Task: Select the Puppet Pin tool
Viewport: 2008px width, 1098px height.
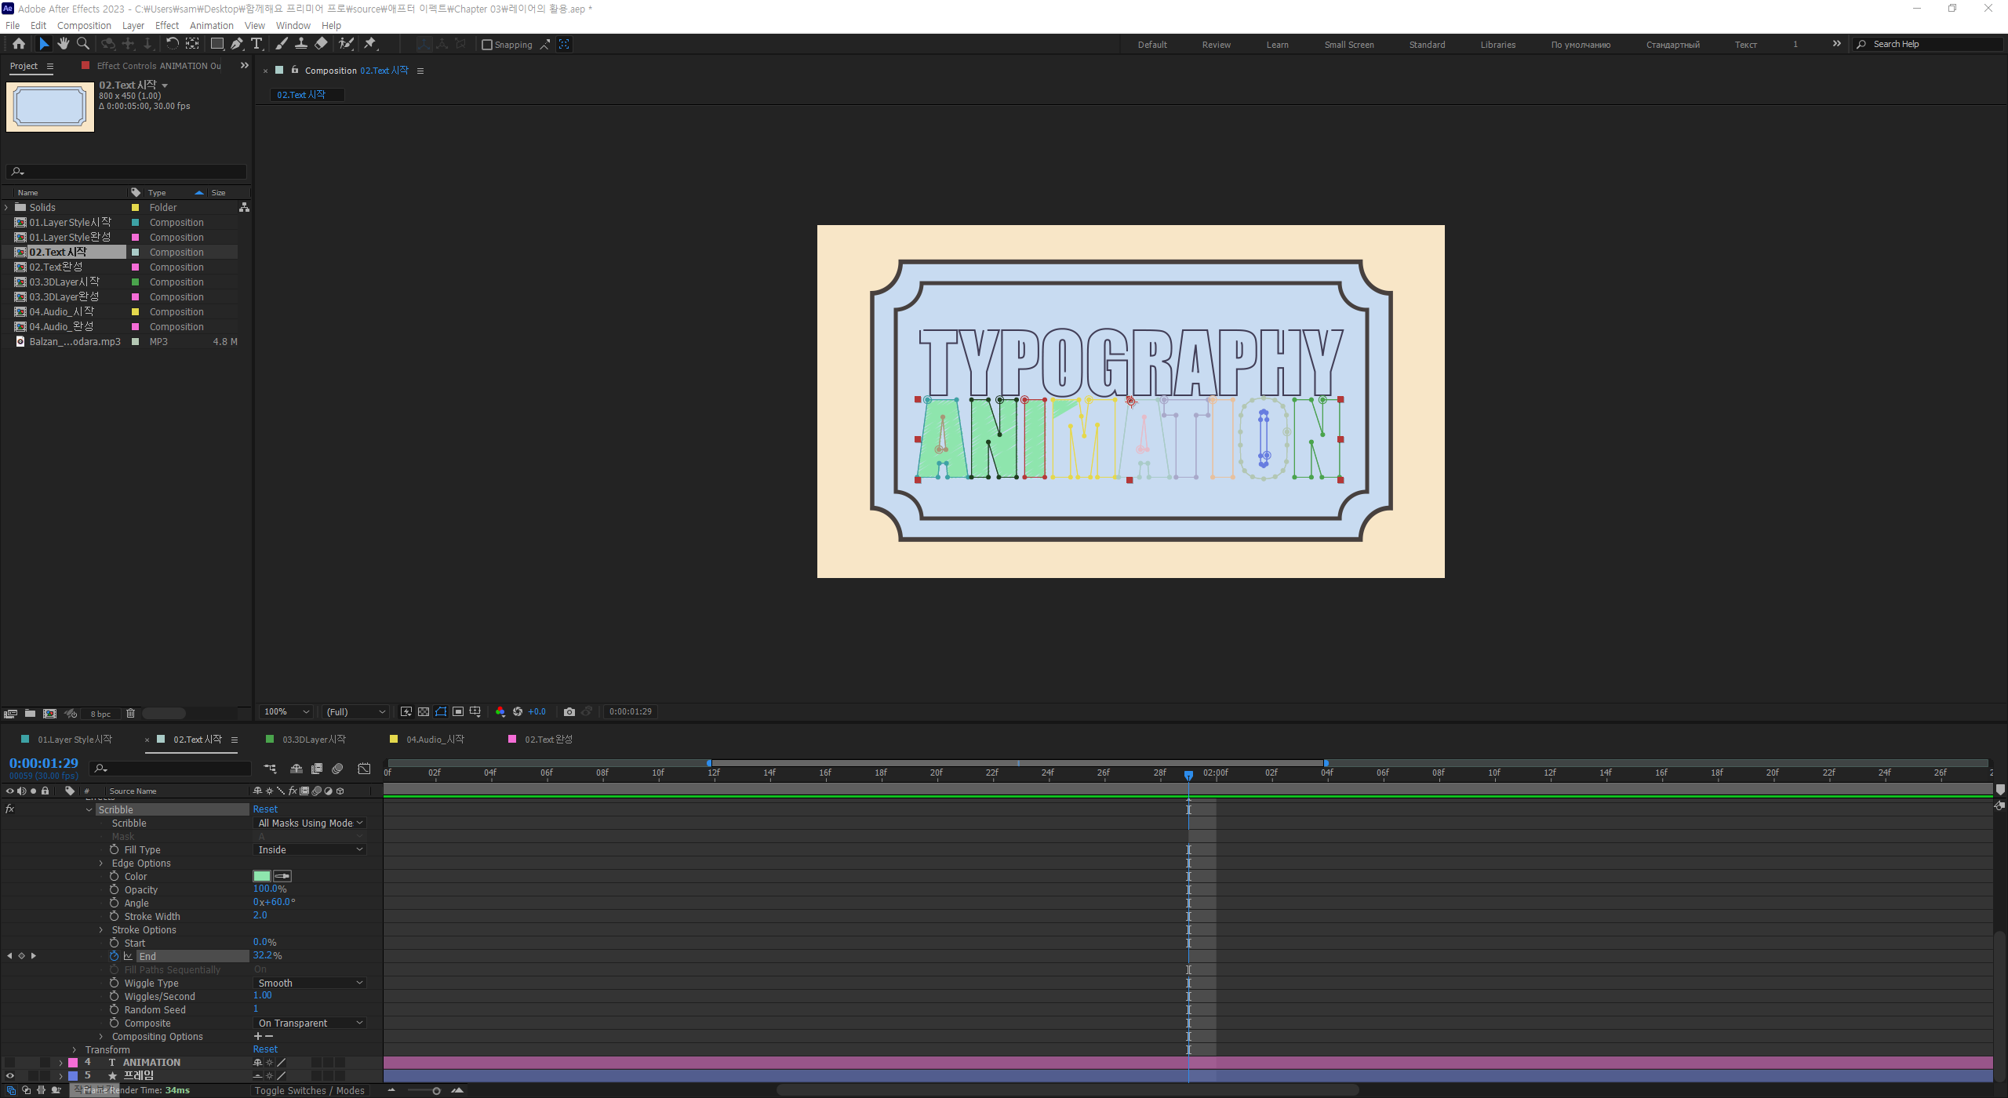Action: point(370,44)
